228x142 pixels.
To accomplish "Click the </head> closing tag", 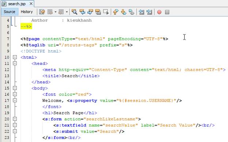I will pyautogui.click(x=41, y=82).
